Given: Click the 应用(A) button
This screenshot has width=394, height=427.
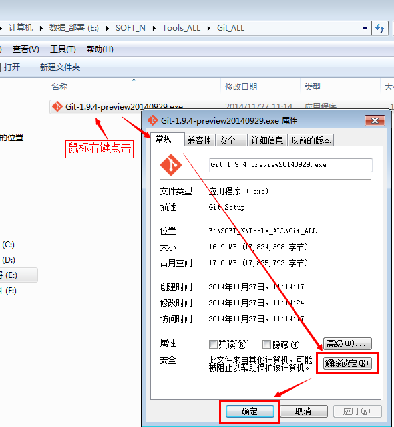Looking at the screenshot, I should pos(357,411).
